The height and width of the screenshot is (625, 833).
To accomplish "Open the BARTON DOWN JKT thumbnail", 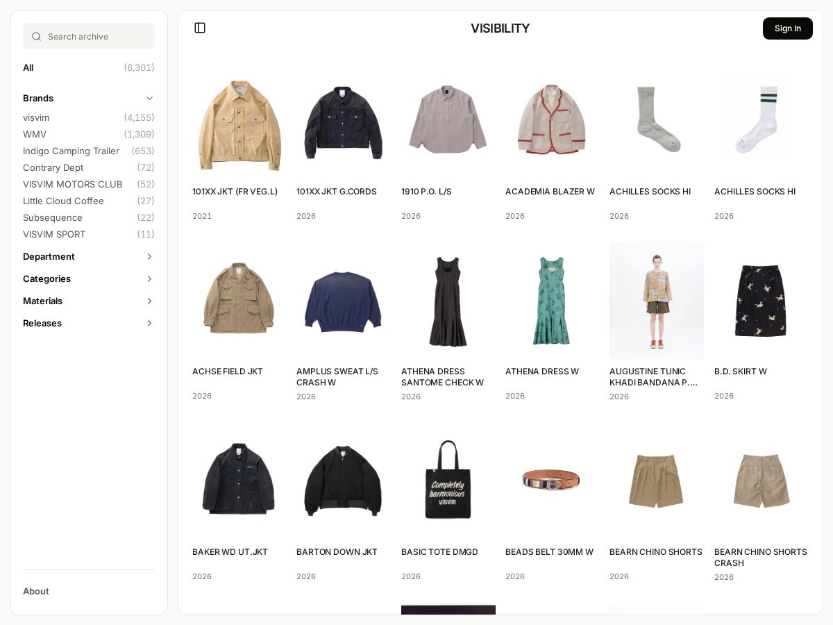I will tap(344, 481).
